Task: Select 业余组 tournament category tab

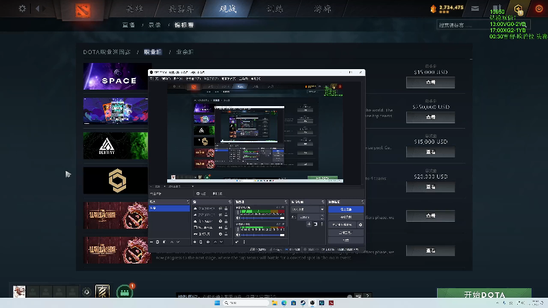Action: [184, 52]
